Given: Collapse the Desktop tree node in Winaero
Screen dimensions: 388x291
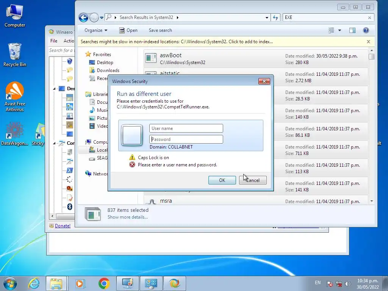Looking at the screenshot, I should [54, 89].
